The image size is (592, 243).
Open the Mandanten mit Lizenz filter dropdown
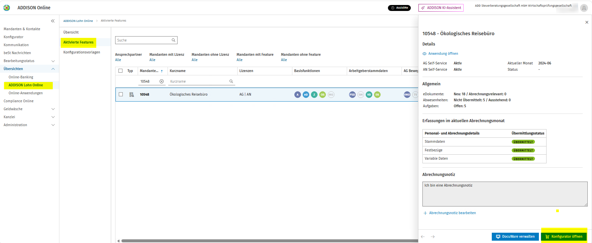[152, 60]
